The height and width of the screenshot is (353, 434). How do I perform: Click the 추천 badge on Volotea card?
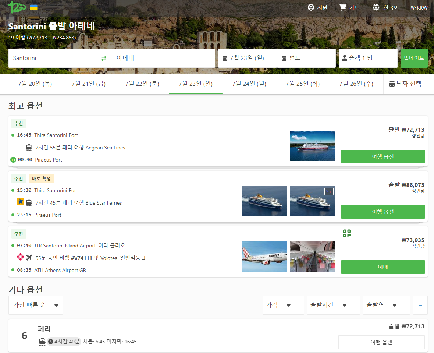coord(18,234)
